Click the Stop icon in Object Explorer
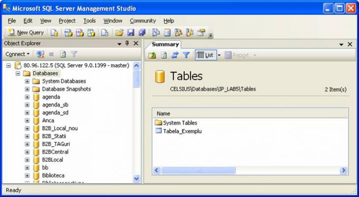This screenshot has width=359, height=197. tap(51, 54)
